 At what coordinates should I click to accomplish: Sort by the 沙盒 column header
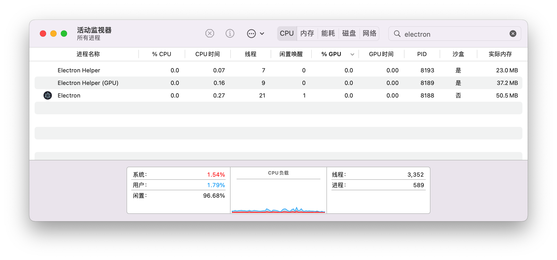click(x=458, y=54)
